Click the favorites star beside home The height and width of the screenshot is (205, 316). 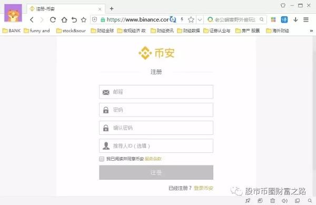(84, 19)
